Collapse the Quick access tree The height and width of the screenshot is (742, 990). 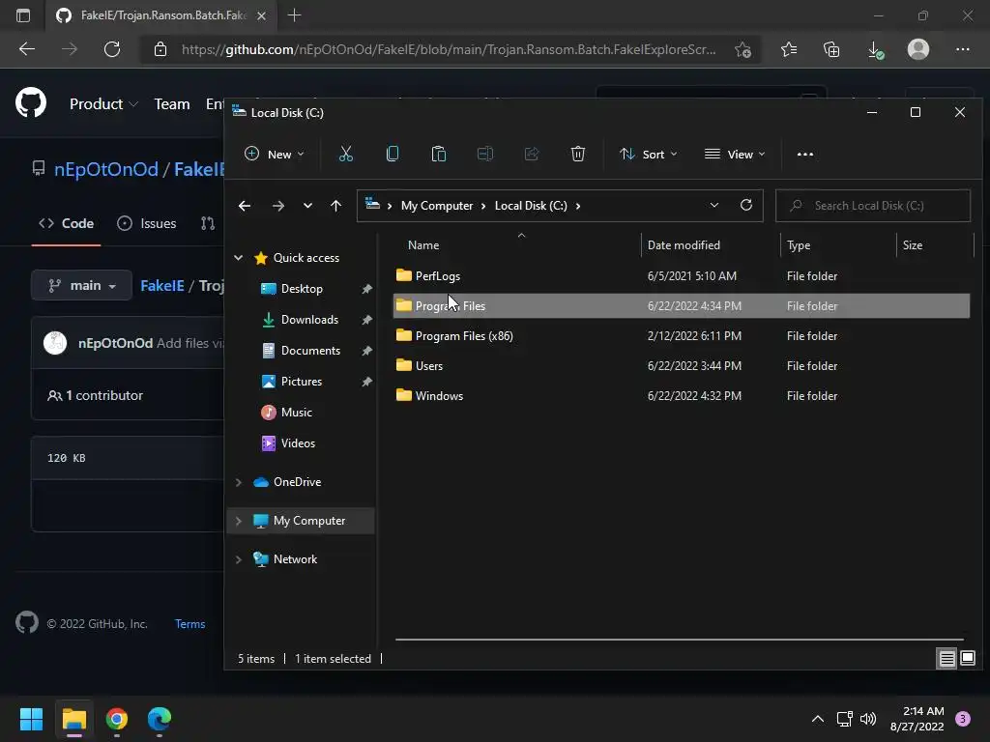tap(239, 257)
